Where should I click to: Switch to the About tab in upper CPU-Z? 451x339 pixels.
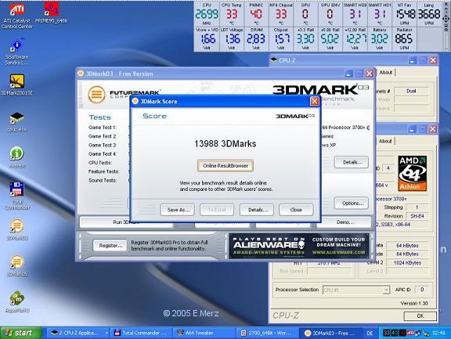tap(385, 73)
